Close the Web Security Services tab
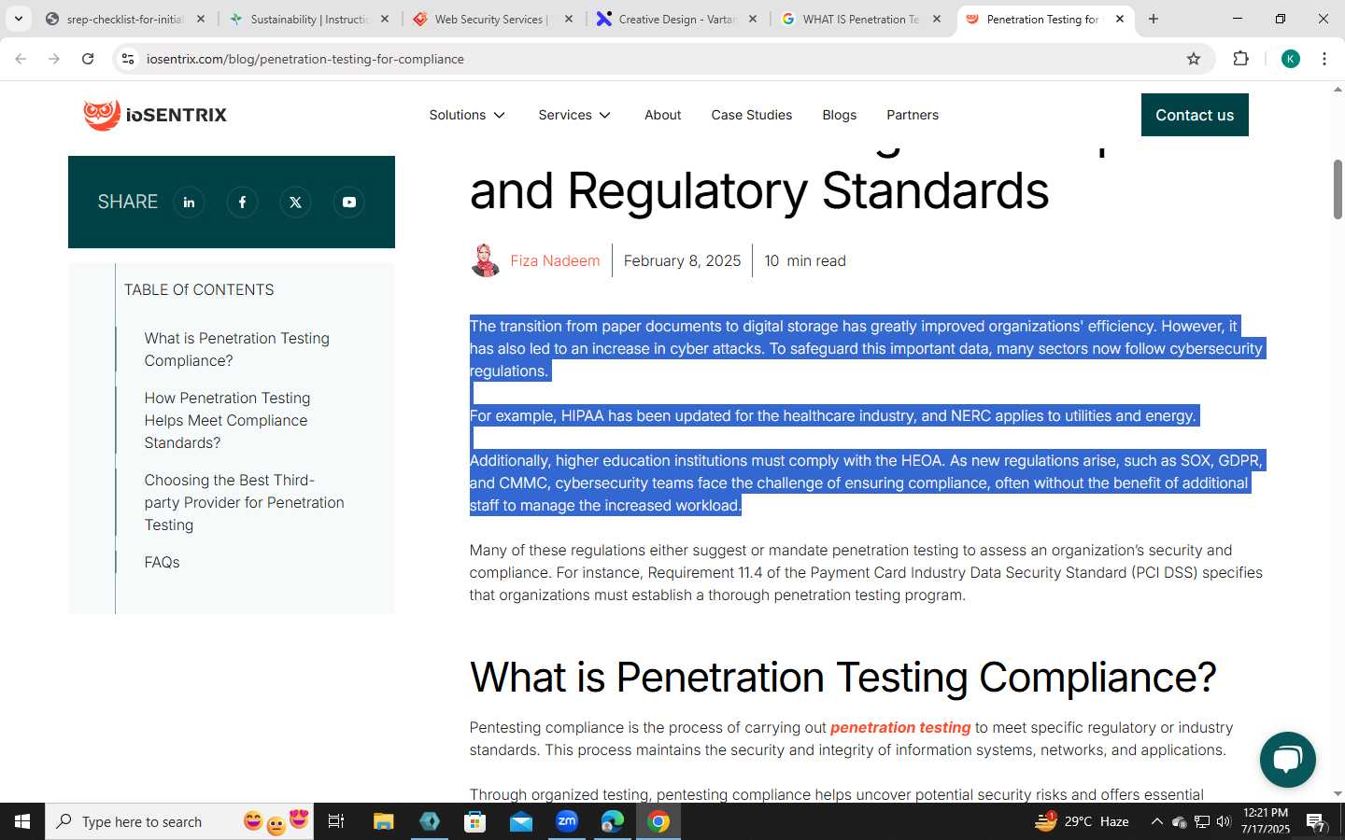1345x840 pixels. point(568,19)
